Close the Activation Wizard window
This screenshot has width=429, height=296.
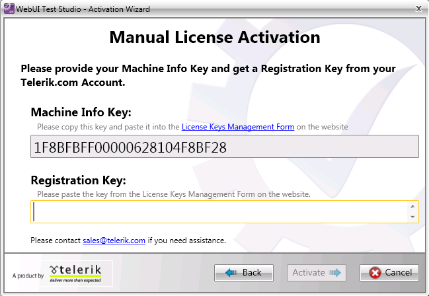(418, 9)
